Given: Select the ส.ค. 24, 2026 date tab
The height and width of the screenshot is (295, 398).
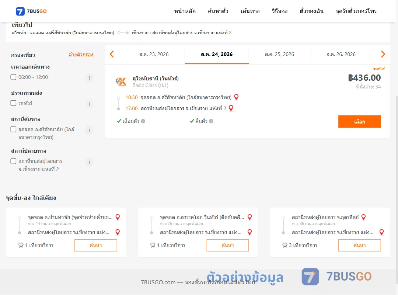Looking at the screenshot, I should 217,54.
